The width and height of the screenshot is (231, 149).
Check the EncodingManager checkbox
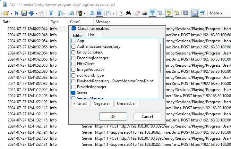click(x=73, y=58)
